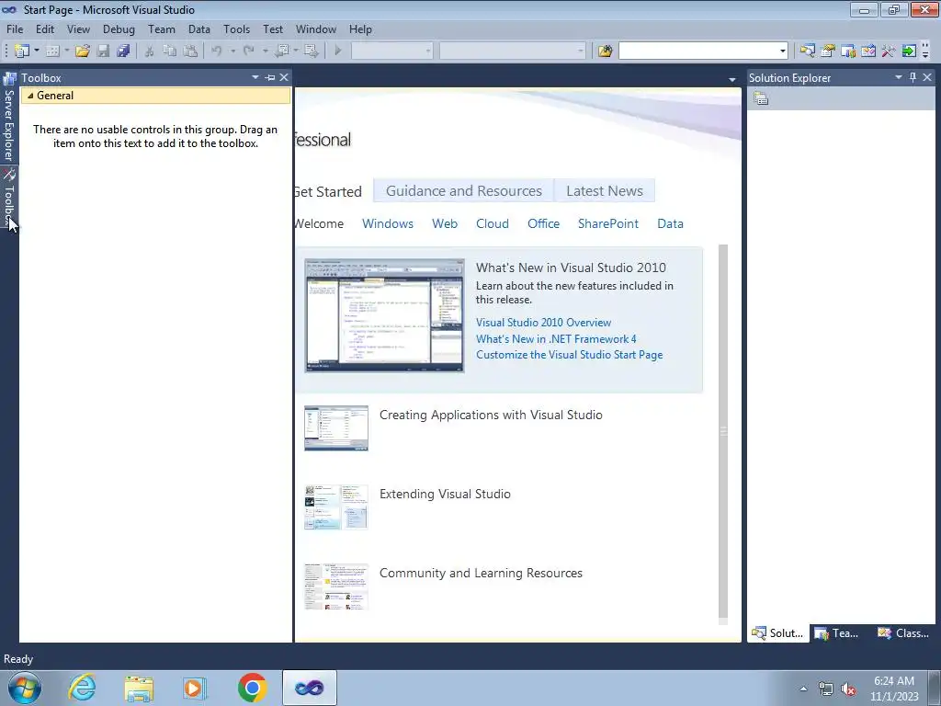Click the Navigate Backward icon
This screenshot has width=941, height=706.
click(281, 51)
